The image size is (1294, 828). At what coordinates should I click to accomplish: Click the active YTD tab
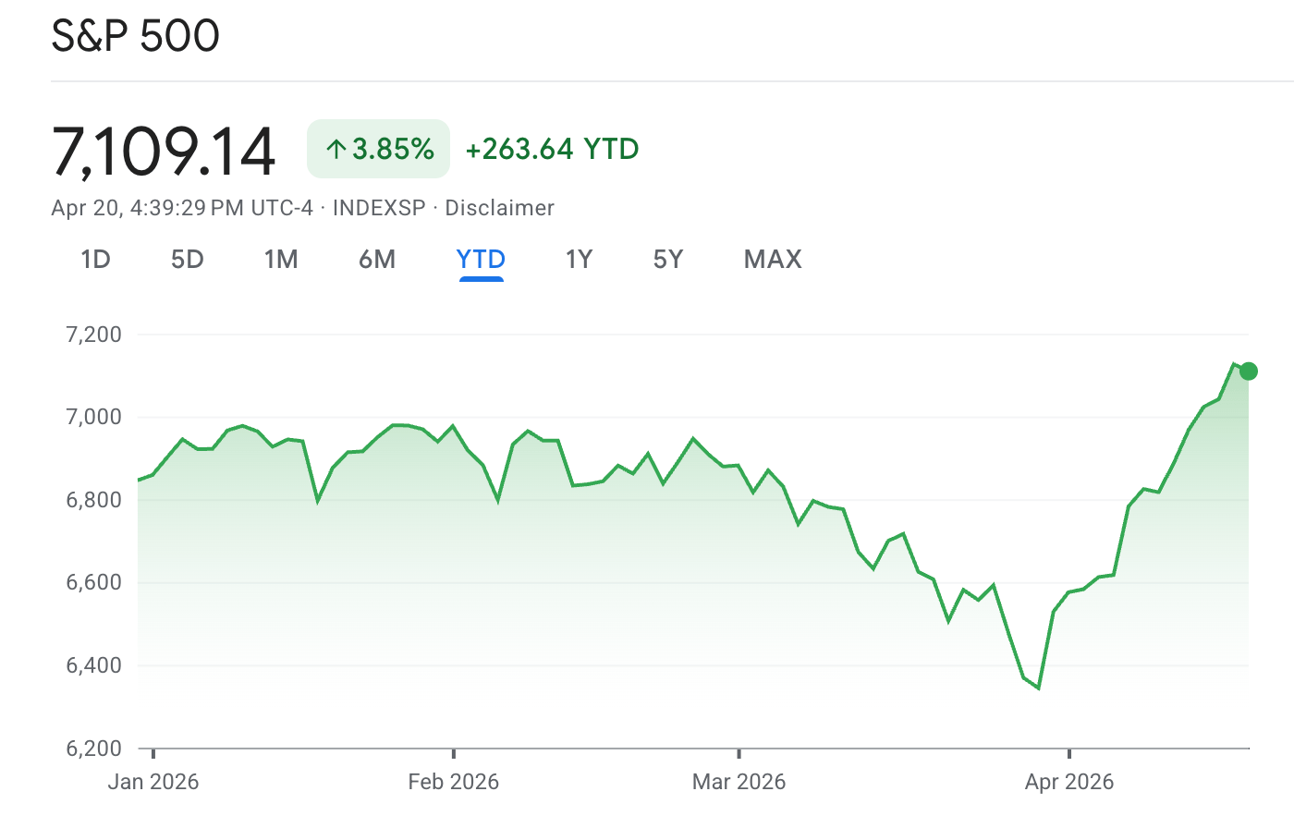[481, 260]
